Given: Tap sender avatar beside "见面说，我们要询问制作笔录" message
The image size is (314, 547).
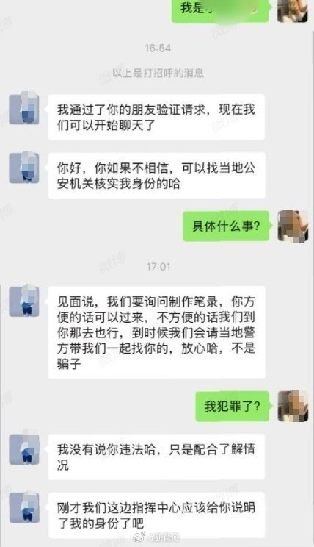Looking at the screenshot, I should (x=23, y=301).
